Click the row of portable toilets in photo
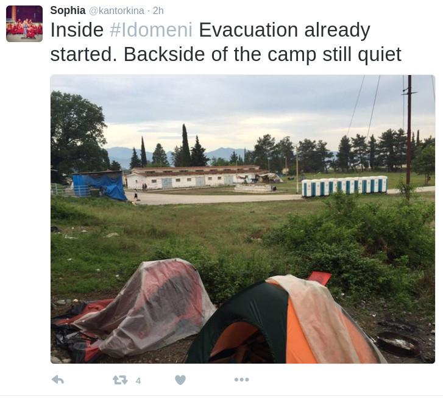This screenshot has height=399, width=443. coord(344,186)
